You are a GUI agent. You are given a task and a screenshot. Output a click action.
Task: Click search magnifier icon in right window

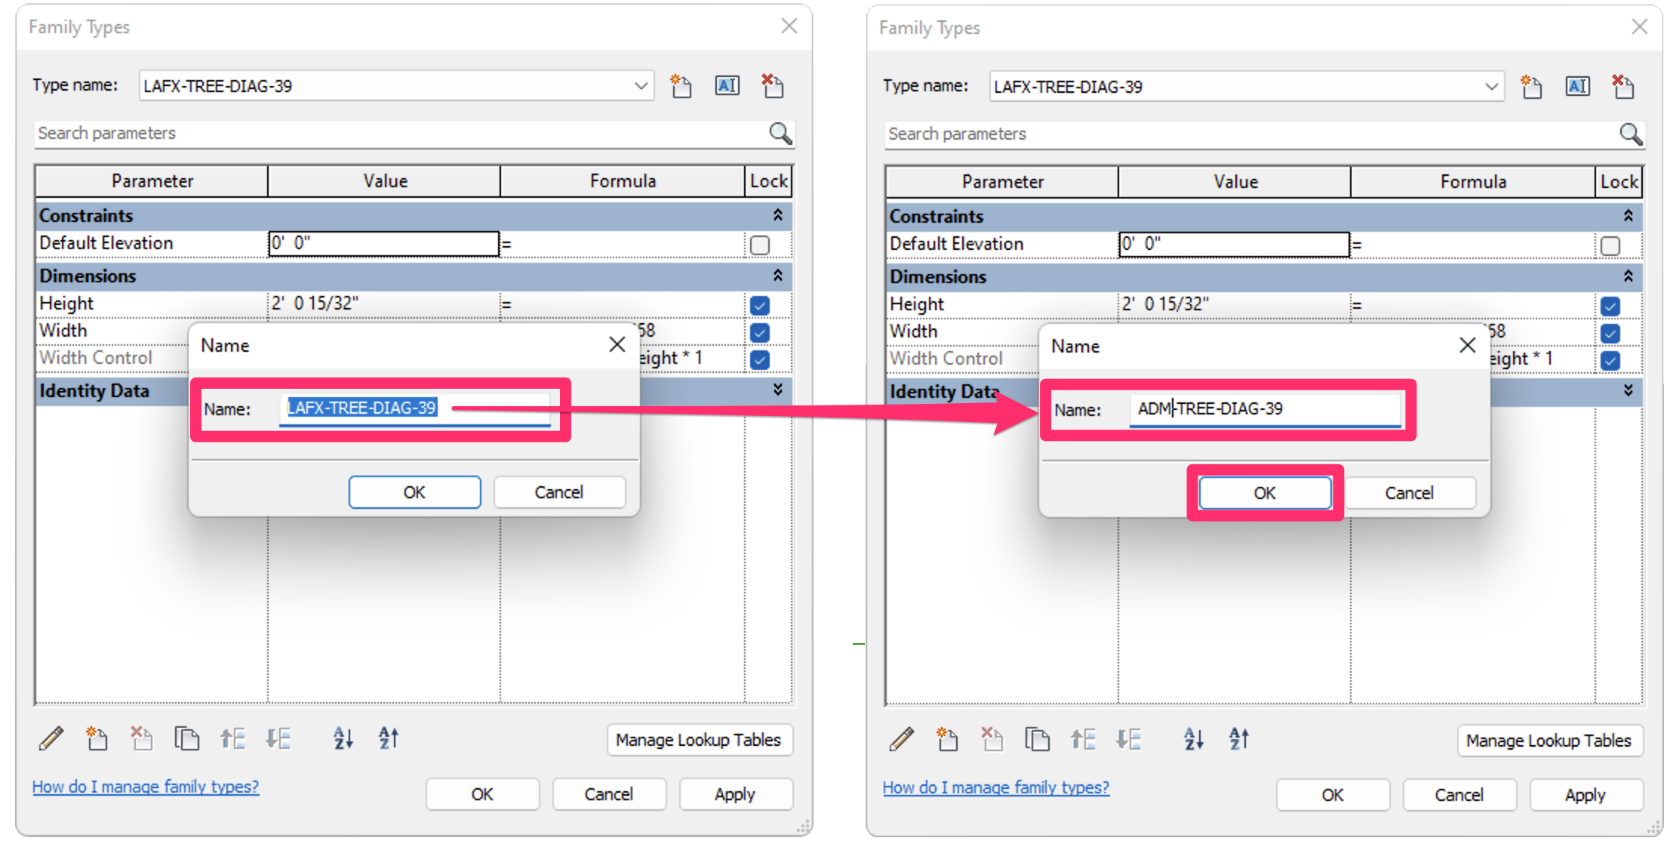point(1631,134)
